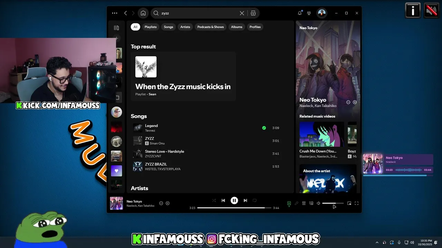Open the lyrics microphone icon
Screen dimensions: 442x248
(296, 203)
